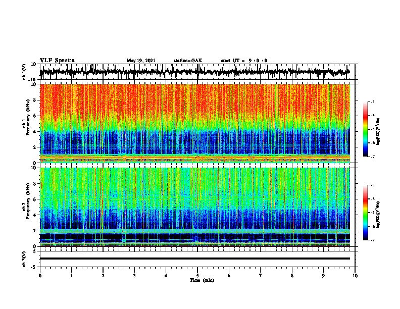Click tick label 8 on the Time axis
This screenshot has width=400, height=309.
point(292,276)
